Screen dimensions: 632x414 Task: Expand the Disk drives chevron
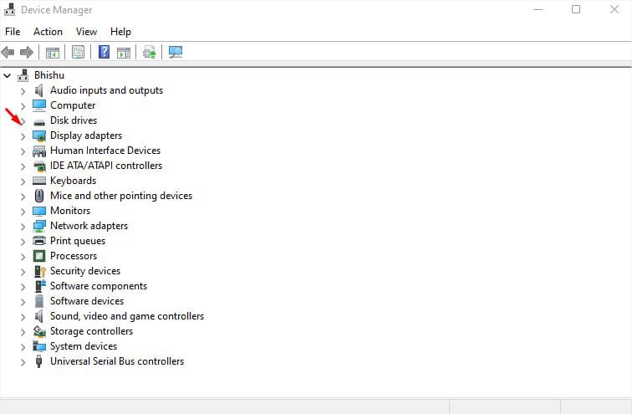23,121
